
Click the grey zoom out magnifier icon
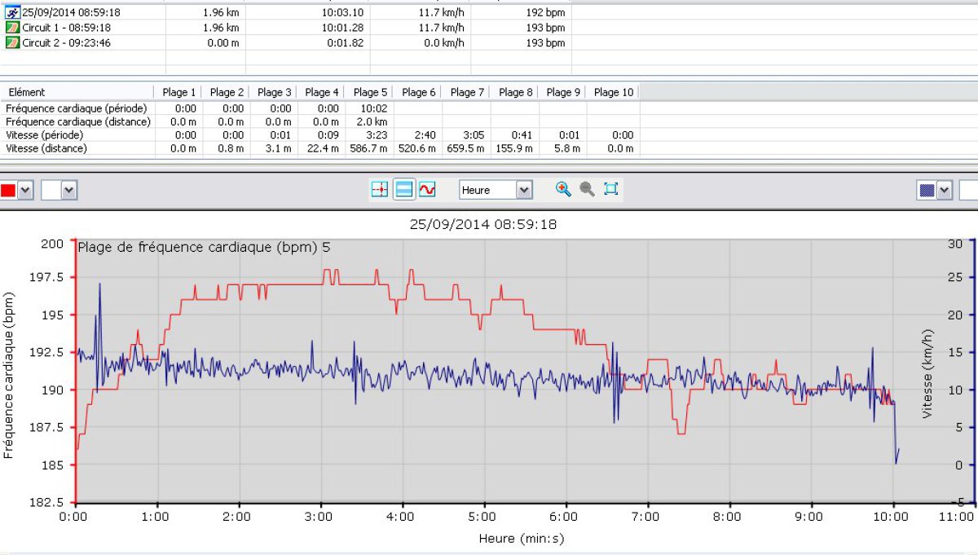[x=587, y=189]
